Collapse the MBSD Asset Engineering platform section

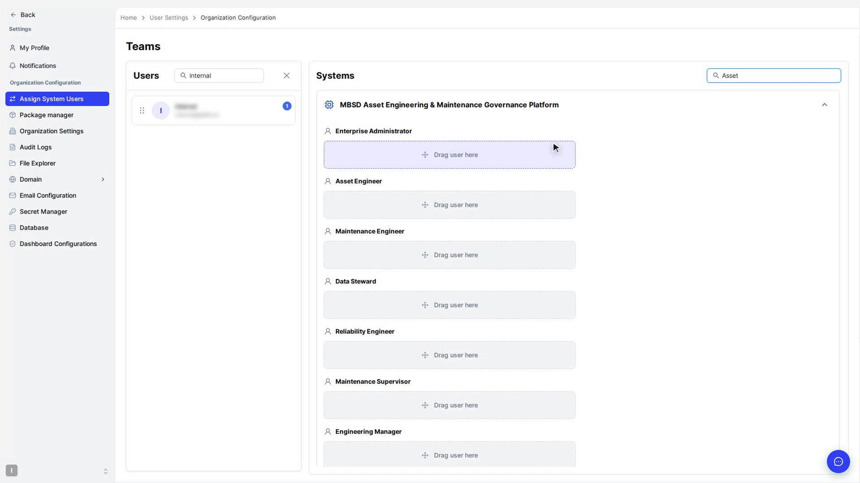click(825, 105)
